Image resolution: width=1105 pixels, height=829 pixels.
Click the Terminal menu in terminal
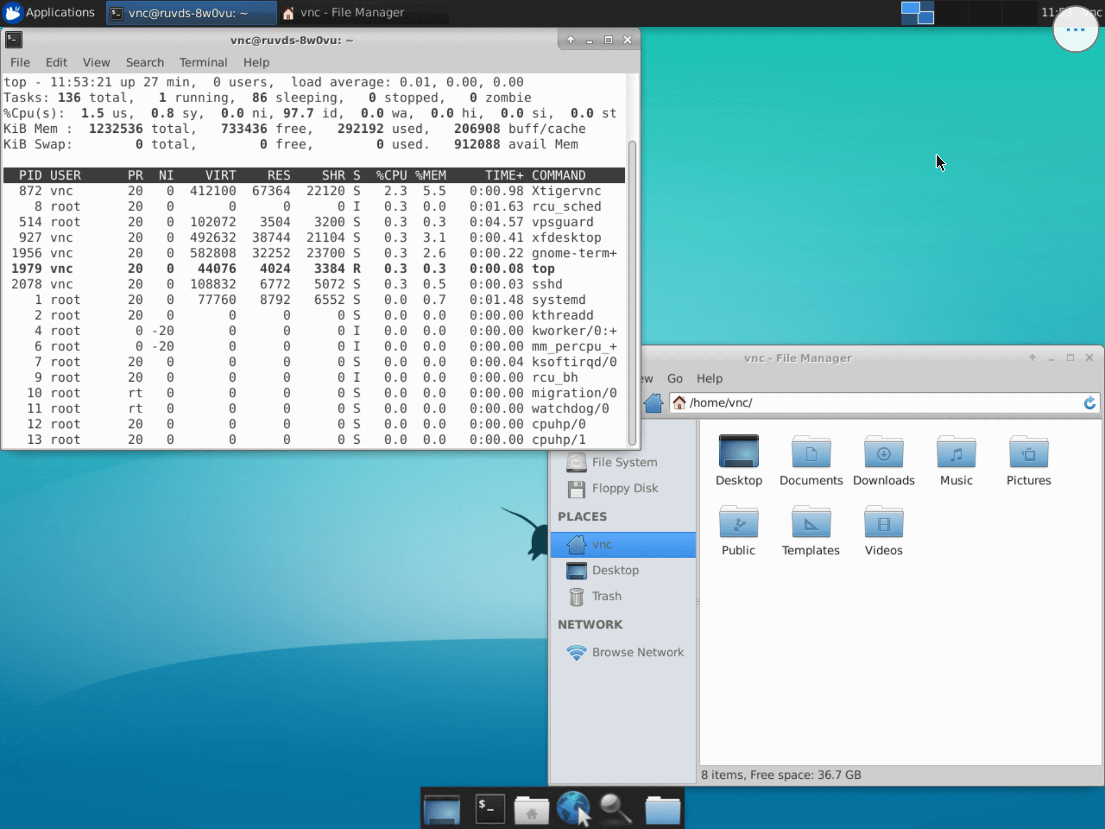click(203, 62)
